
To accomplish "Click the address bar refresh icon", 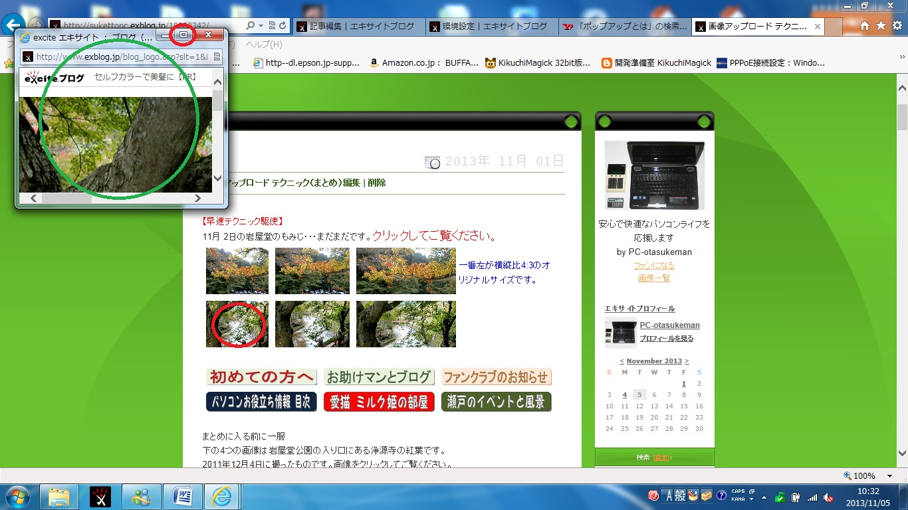I will click(x=283, y=25).
